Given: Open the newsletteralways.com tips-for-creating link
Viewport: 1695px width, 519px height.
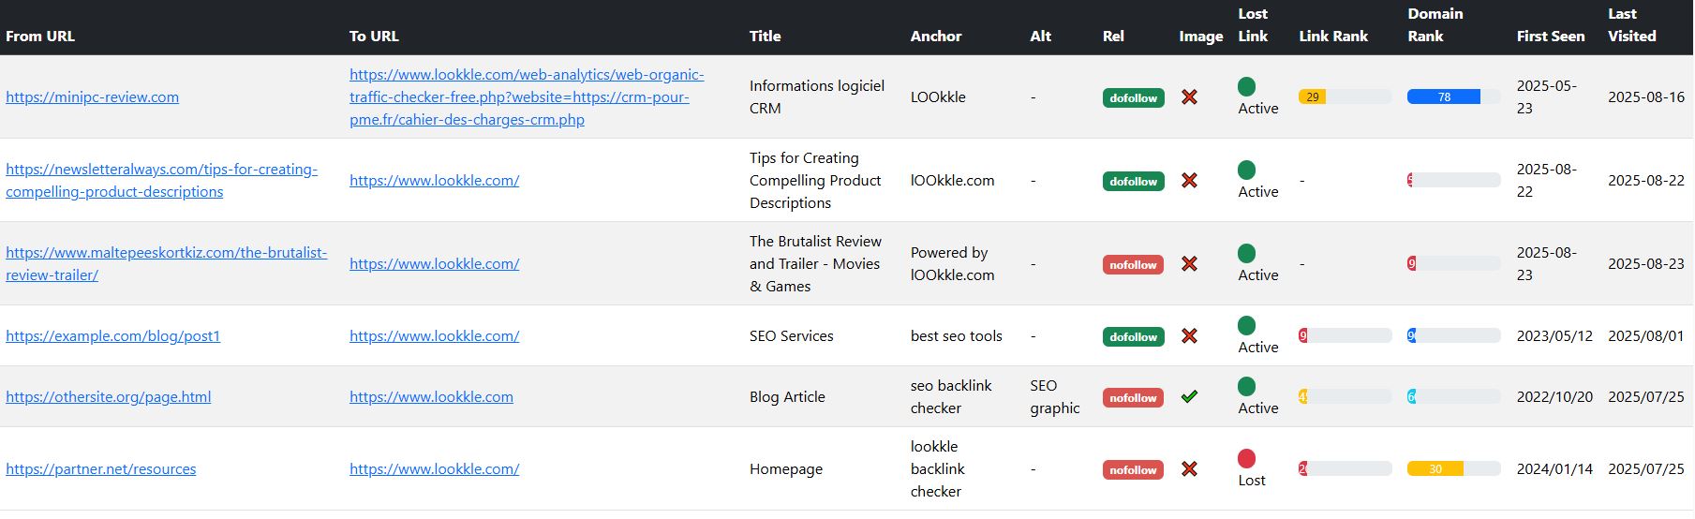Looking at the screenshot, I should click(x=161, y=180).
